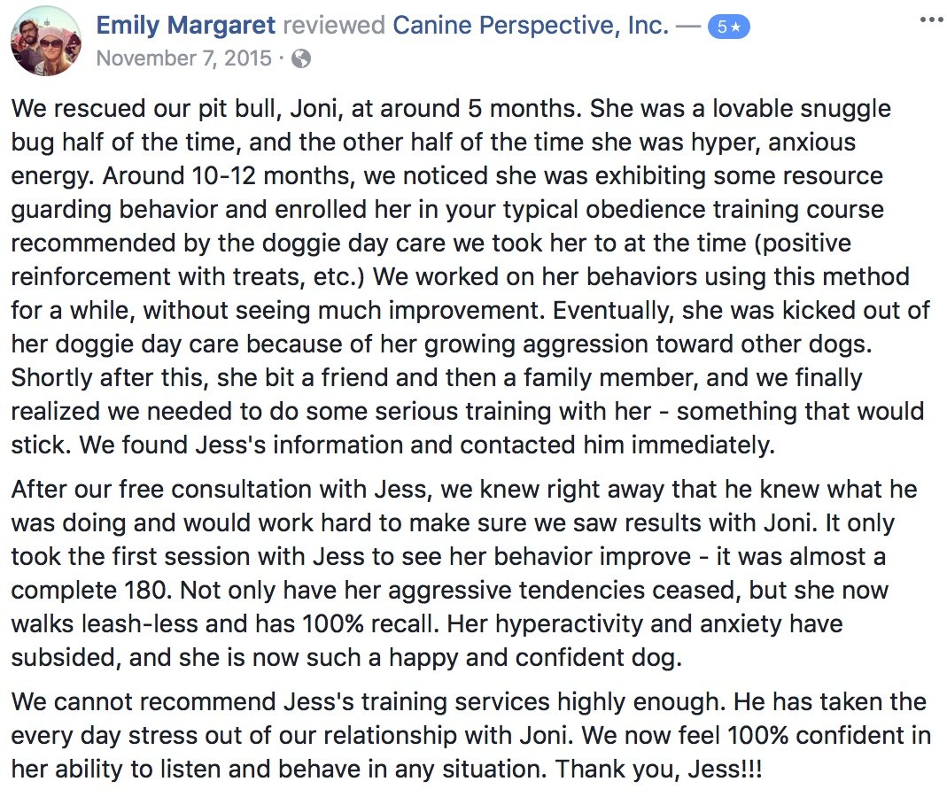Screen dimensions: 947x797
Task: Click the phrase "complete 180" in review
Action: tap(96, 590)
